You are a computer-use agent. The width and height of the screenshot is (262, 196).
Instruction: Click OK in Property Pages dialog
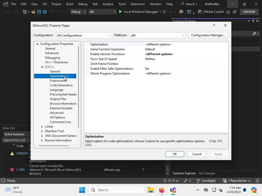[174, 154]
